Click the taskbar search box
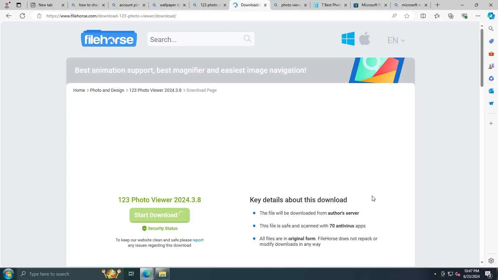This screenshot has width=498, height=280. click(x=70, y=274)
